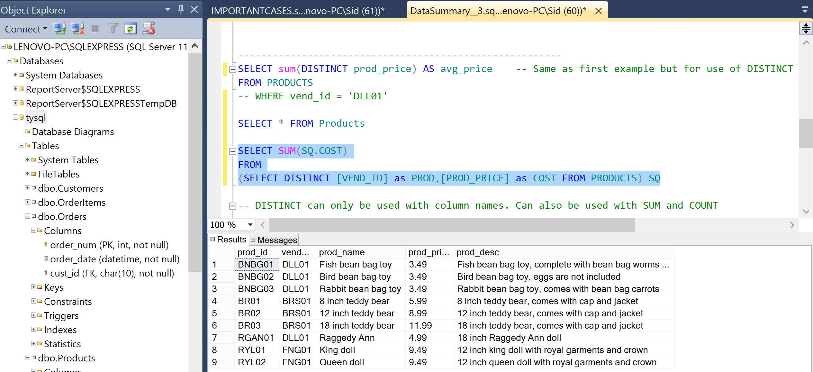813x372 pixels.
Task: Click the Stop icon in Object Explorer toolbar
Action: 95,29
